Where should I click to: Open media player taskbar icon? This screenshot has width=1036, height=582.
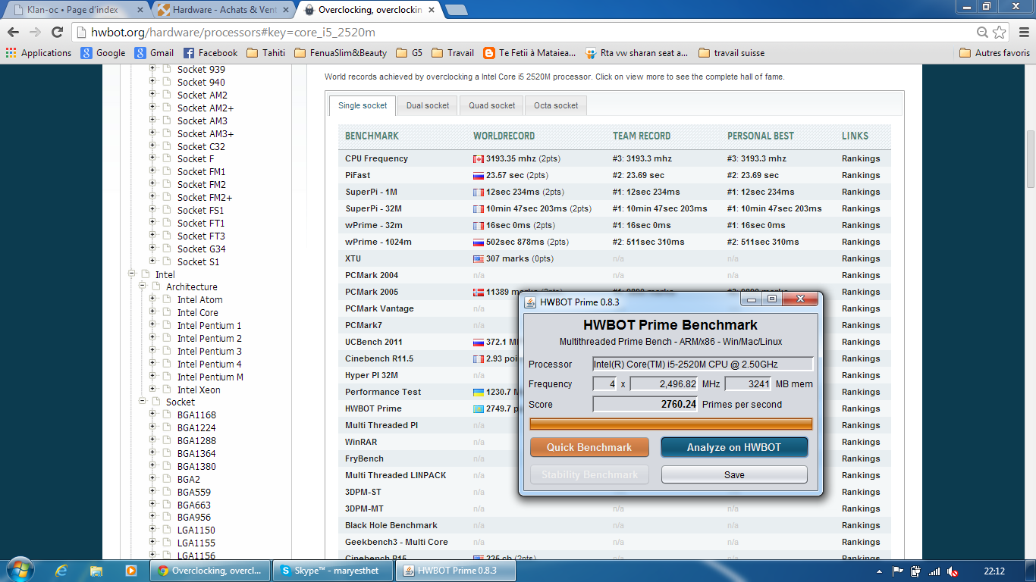point(130,571)
